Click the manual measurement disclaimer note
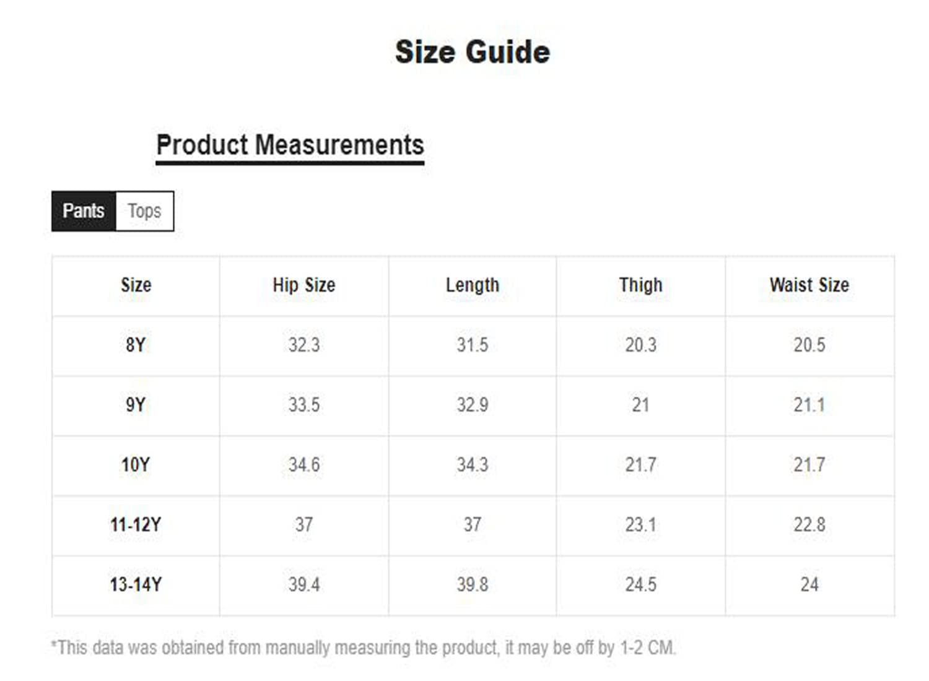This screenshot has height=681, width=929. (x=364, y=648)
